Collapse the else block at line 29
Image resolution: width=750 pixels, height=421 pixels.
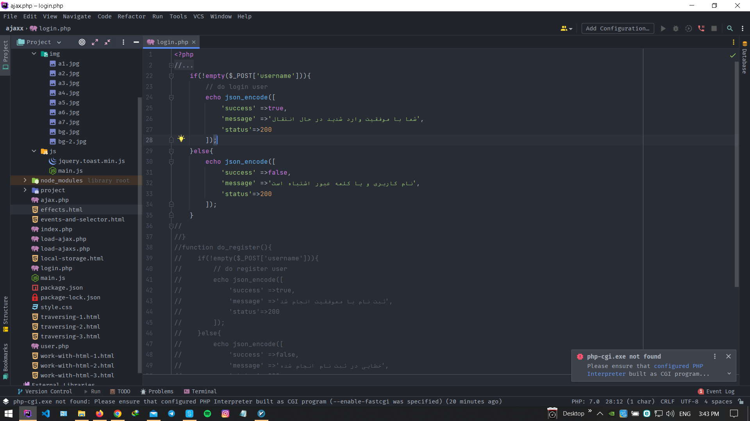point(171,151)
